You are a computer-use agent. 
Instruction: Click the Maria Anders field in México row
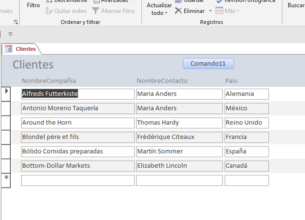[x=179, y=108]
